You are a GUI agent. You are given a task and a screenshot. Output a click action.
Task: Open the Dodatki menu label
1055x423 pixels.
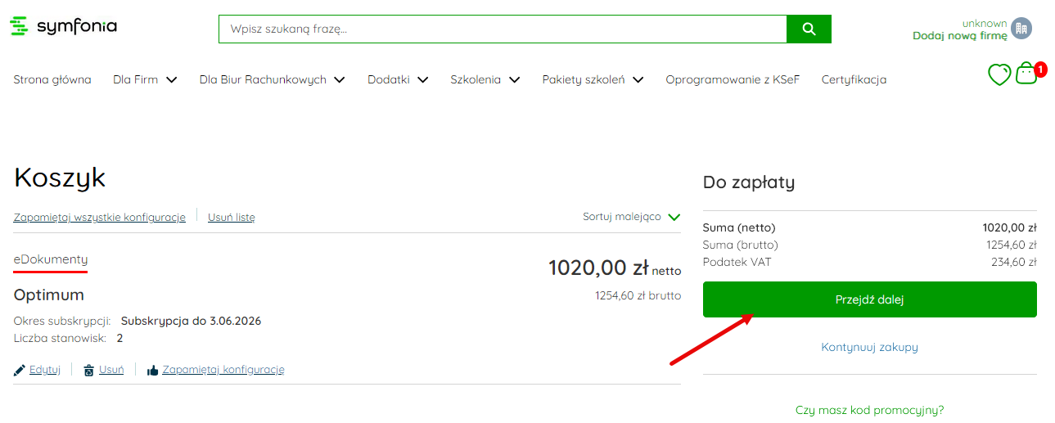tap(389, 80)
